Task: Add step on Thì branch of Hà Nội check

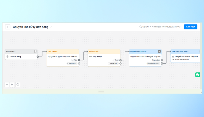Action: click(121, 60)
